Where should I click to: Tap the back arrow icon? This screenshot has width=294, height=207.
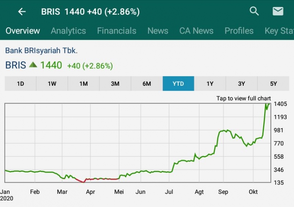[x=22, y=12]
